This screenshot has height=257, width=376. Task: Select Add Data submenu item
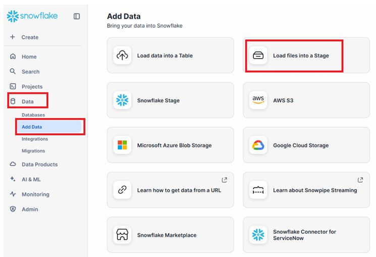(32, 127)
